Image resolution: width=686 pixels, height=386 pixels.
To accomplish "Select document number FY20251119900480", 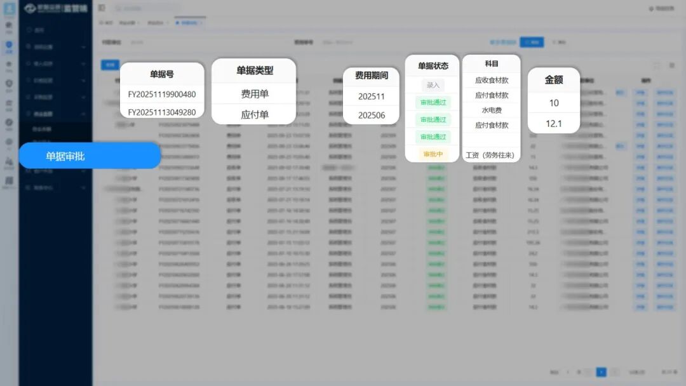I will (x=162, y=94).
